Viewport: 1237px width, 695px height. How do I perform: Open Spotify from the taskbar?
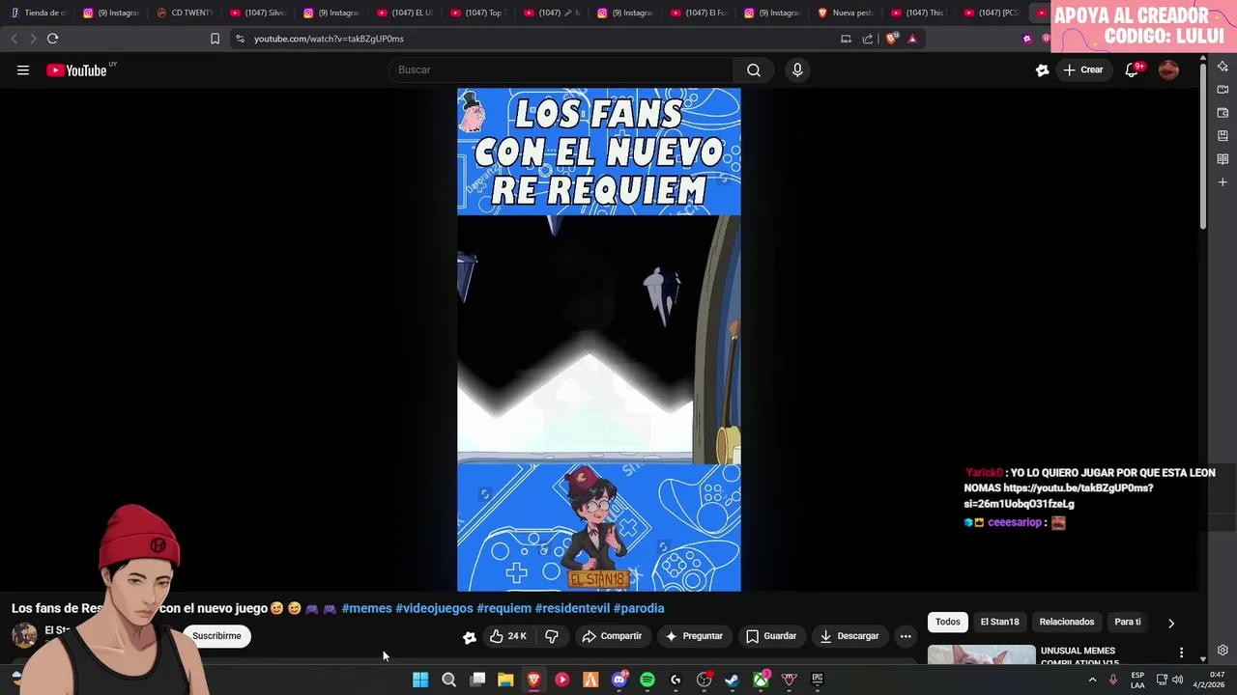tap(647, 680)
